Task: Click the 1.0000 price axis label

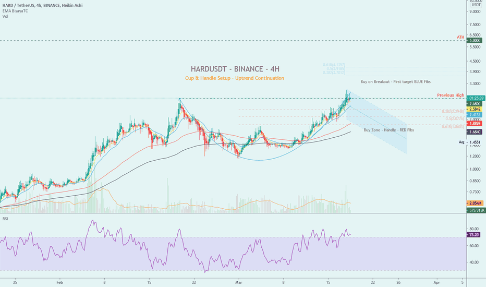Action: 475,169
